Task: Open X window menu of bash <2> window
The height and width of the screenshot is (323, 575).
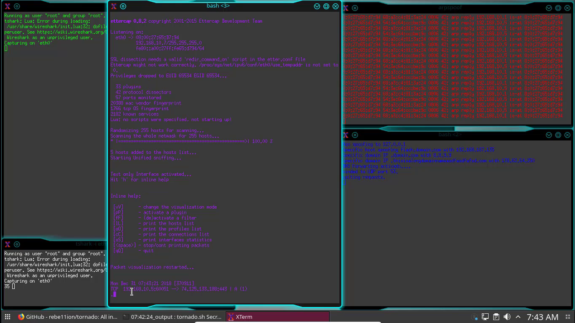Action: (346, 135)
